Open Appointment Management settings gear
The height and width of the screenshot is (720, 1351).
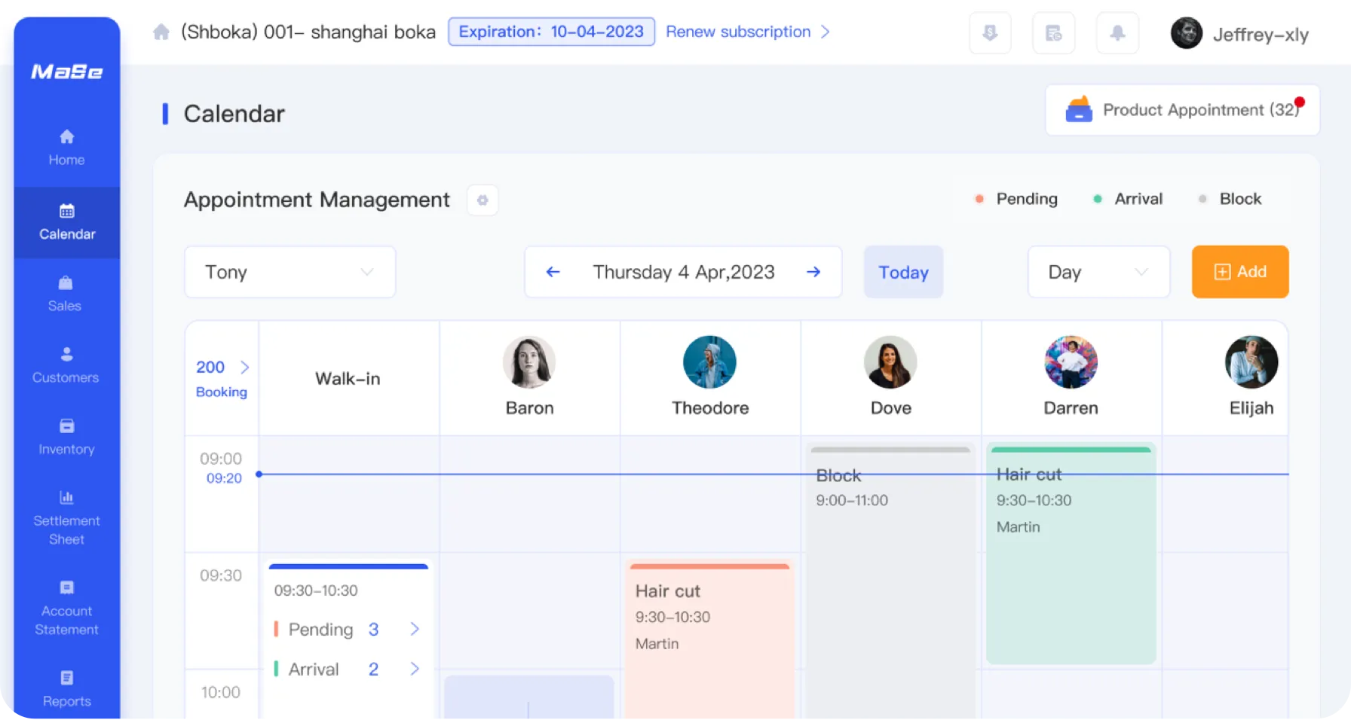coord(482,200)
